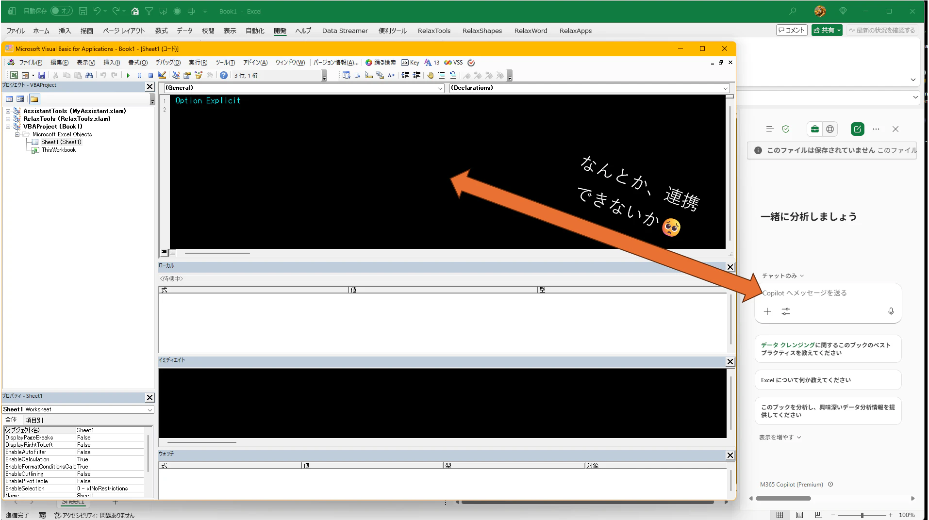Switch to Excel 開発 ribbon tab
This screenshot has height=520, width=929.
coord(280,31)
